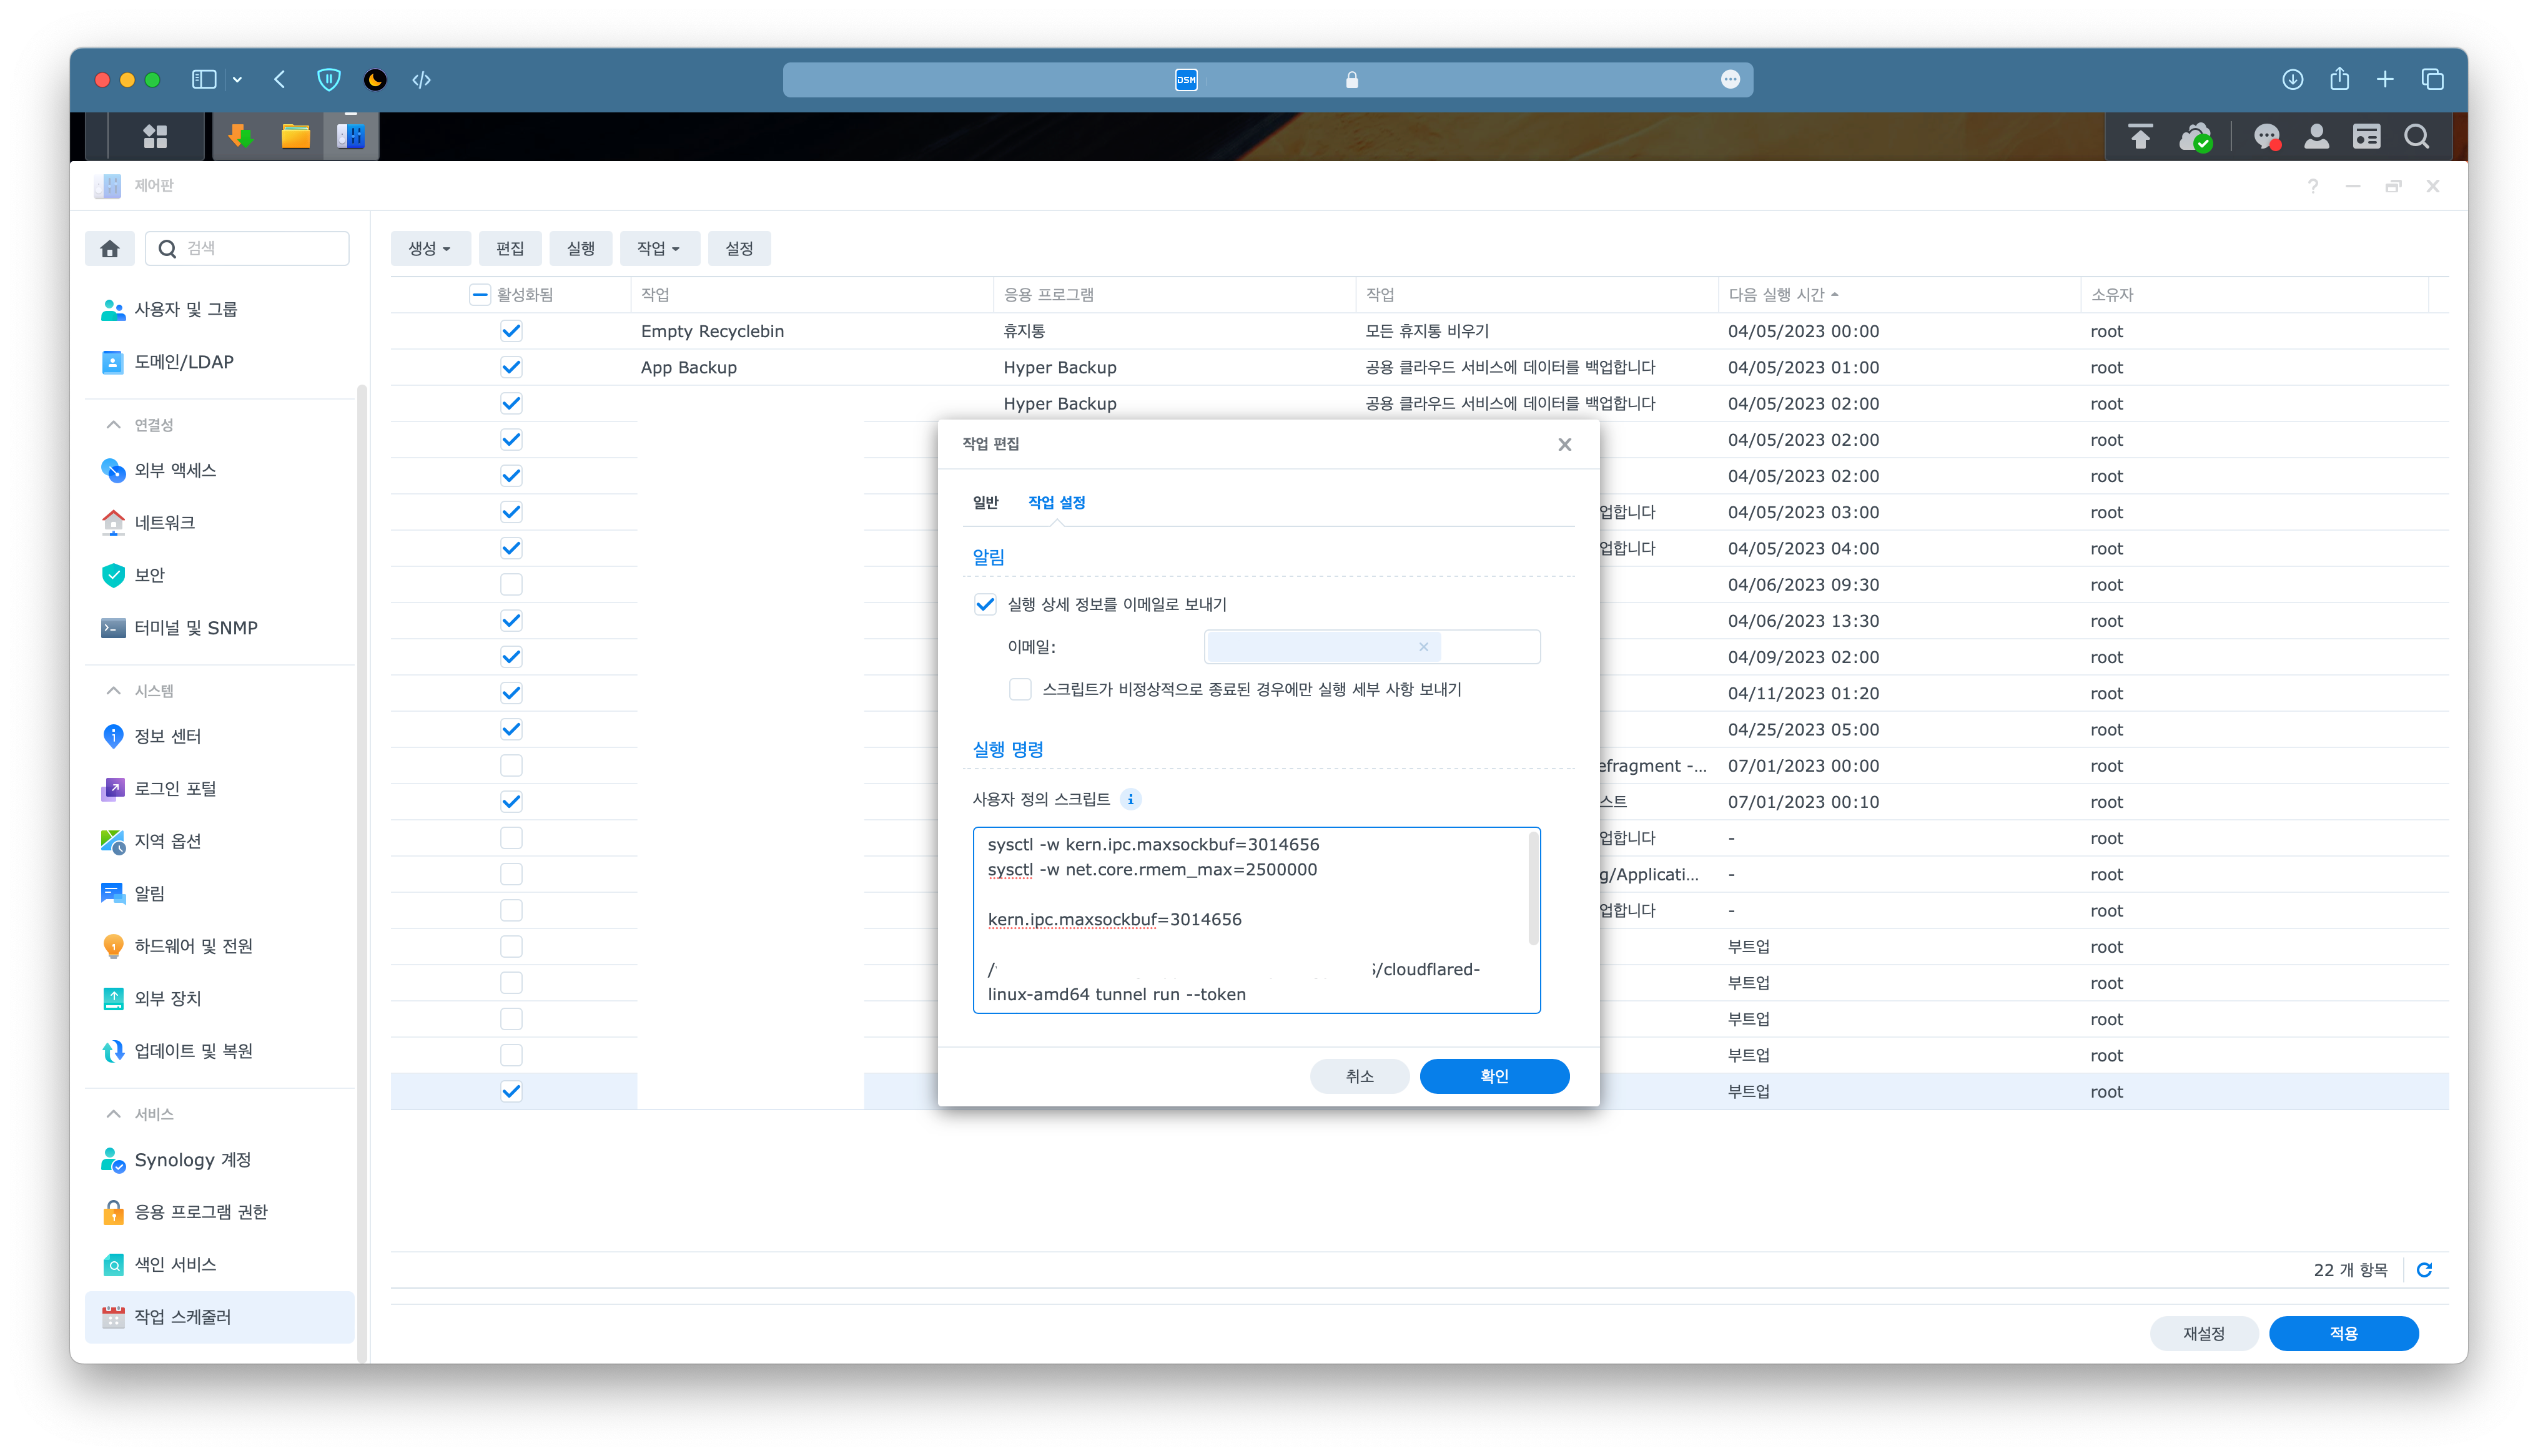2538x1456 pixels.
Task: Collapse the 연결성 sidebar section
Action: (x=114, y=425)
